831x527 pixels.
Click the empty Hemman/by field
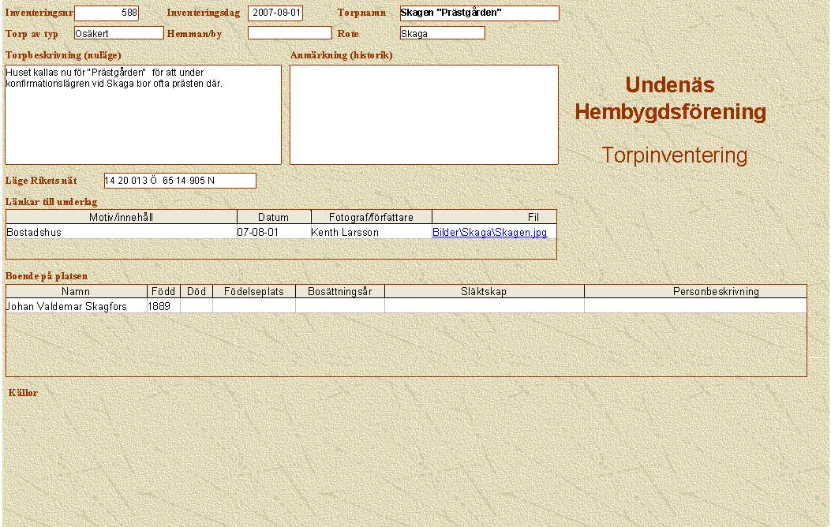pos(290,33)
